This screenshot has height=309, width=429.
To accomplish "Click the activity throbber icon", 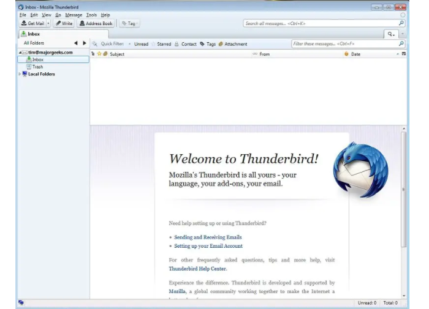I will pos(403,15).
